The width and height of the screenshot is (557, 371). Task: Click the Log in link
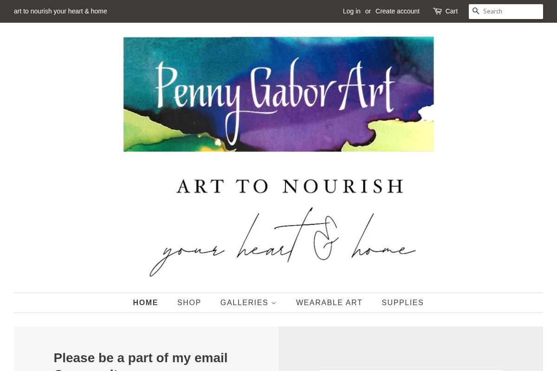pyautogui.click(x=351, y=11)
